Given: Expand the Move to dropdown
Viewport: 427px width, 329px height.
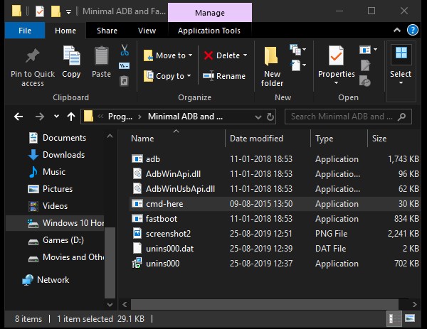Looking at the screenshot, I should point(190,55).
